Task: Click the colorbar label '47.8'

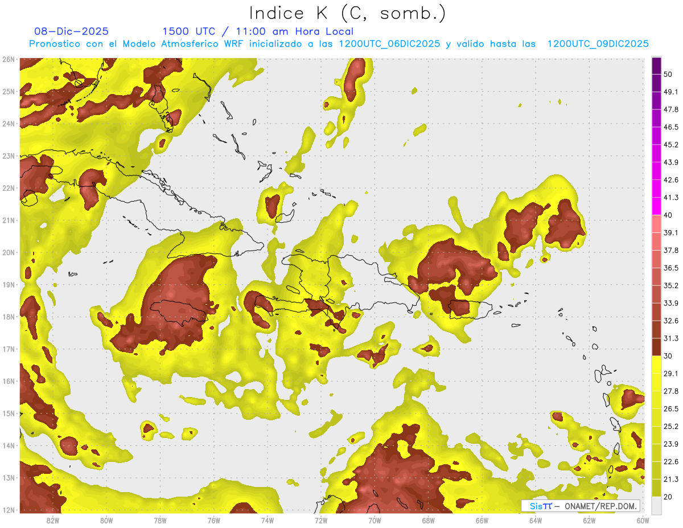Action: tap(670, 109)
